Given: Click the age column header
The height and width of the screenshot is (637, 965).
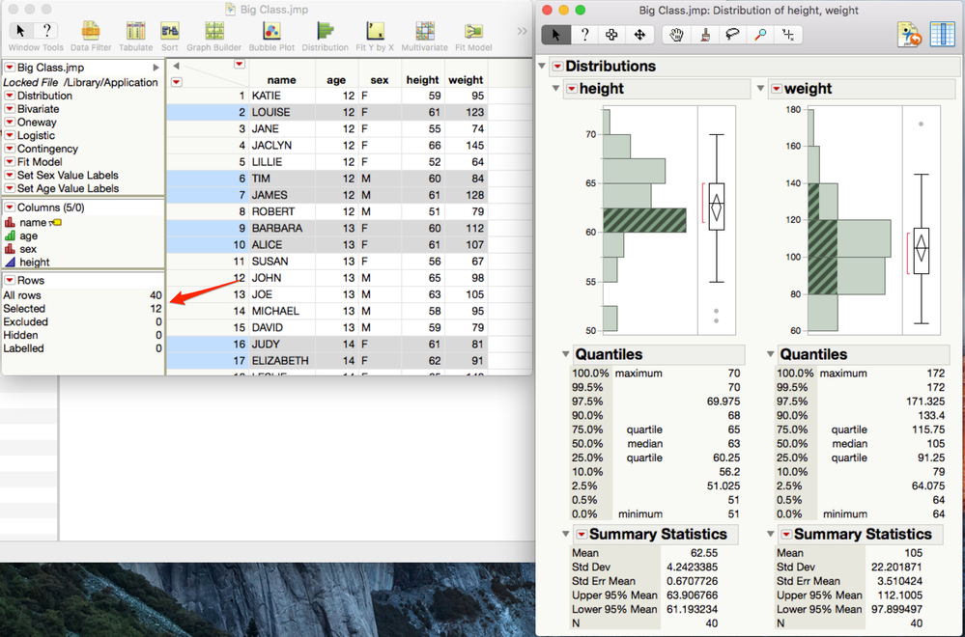Looking at the screenshot, I should pos(337,80).
